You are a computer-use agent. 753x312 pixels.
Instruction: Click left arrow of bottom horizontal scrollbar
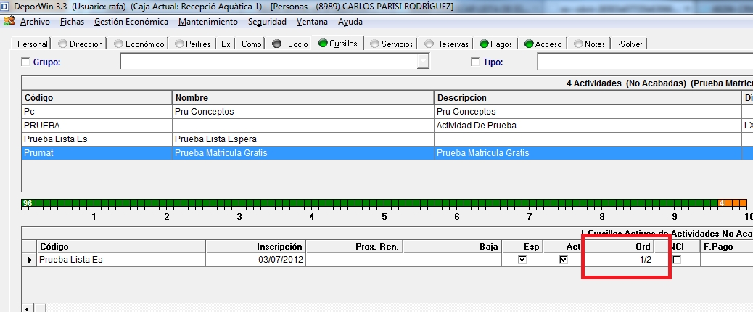[28, 308]
